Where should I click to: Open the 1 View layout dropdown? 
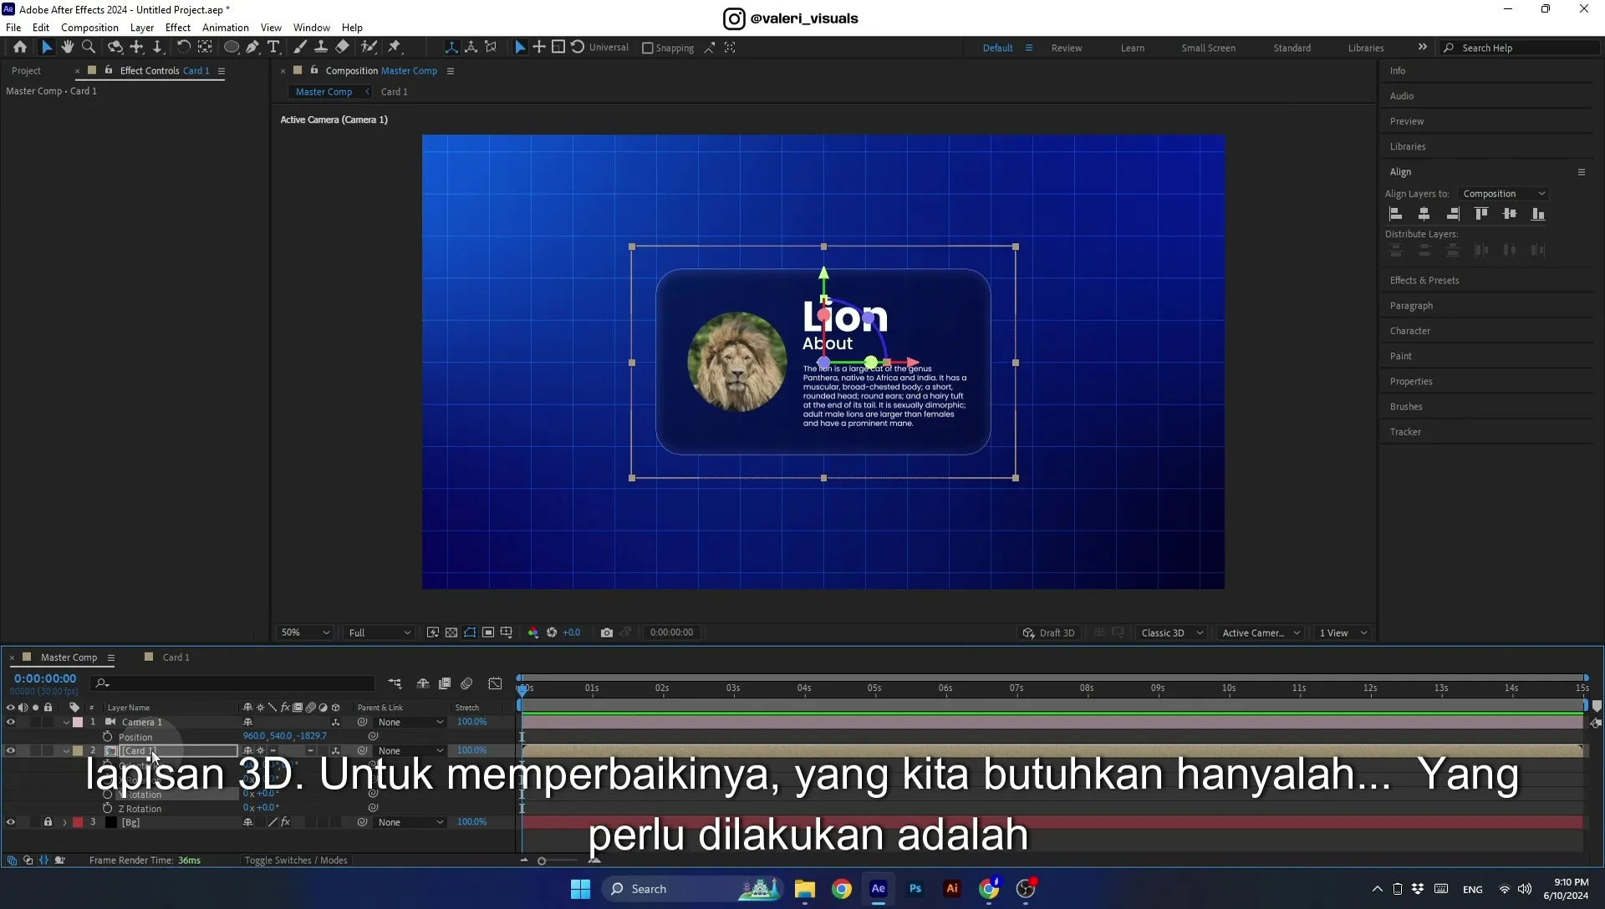(x=1343, y=632)
